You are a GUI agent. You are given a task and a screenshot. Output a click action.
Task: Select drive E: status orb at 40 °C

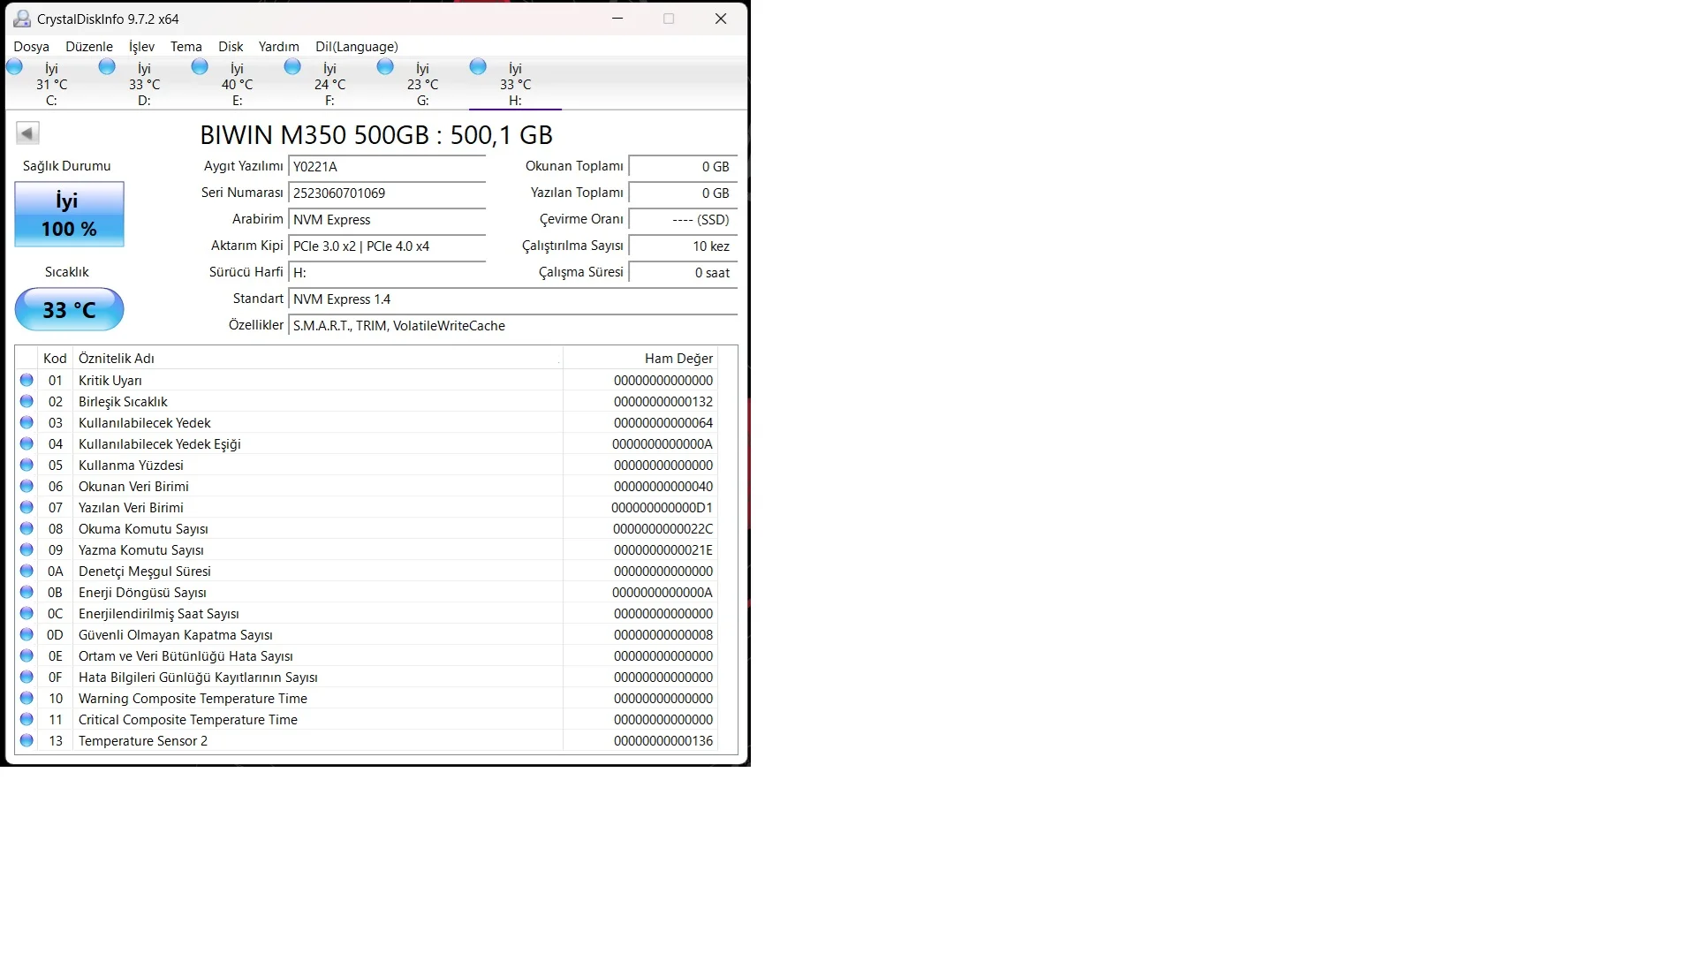pyautogui.click(x=200, y=67)
